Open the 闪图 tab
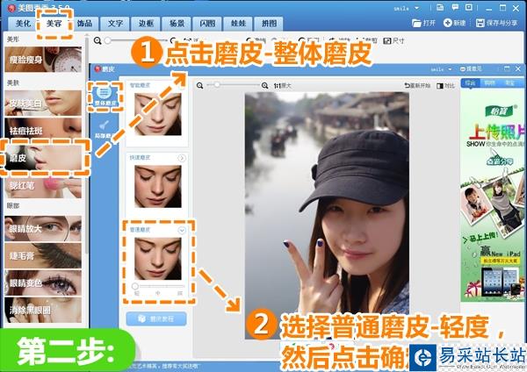The width and height of the screenshot is (527, 372). click(x=207, y=23)
